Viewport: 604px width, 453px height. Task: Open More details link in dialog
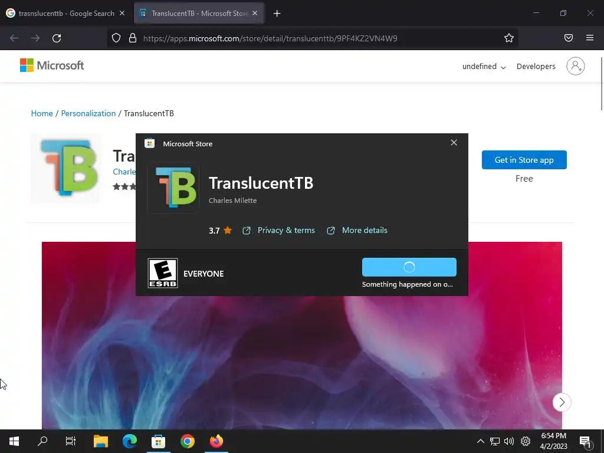pyautogui.click(x=365, y=231)
